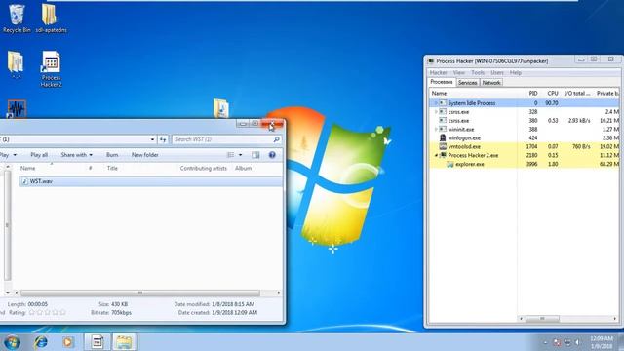Sort files by Contributing artists column
Viewport: 624px width, 351px height.
(204, 169)
